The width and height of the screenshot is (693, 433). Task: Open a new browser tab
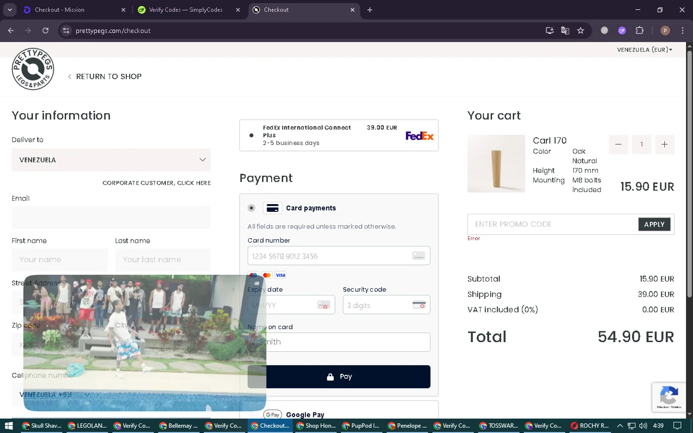370,10
